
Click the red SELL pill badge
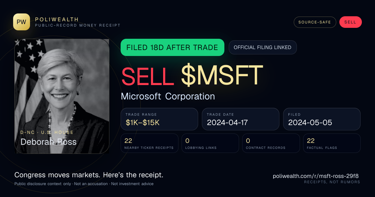coord(350,22)
